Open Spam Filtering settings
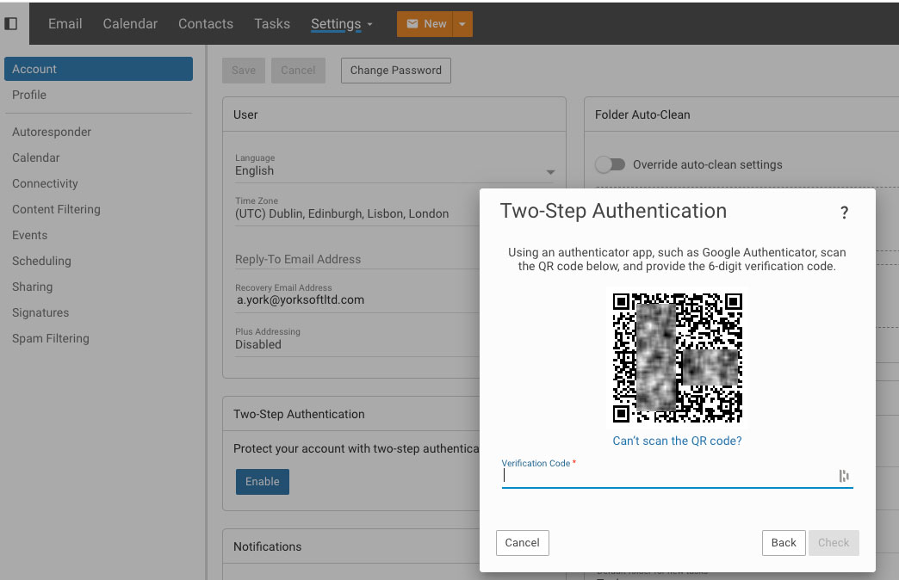 point(51,338)
